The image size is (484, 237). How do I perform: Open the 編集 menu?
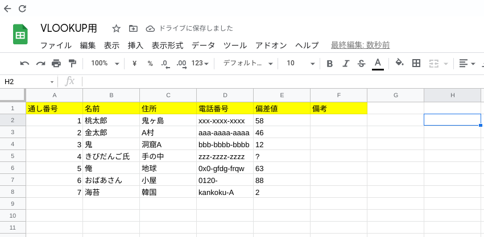[x=88, y=45]
